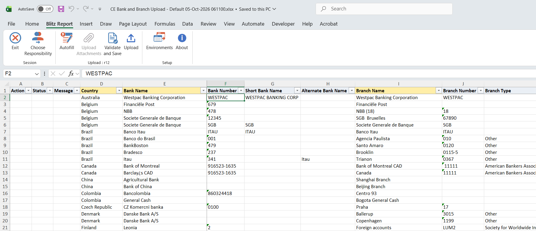Open Choose Responsibility
The height and width of the screenshot is (231, 536).
click(38, 44)
